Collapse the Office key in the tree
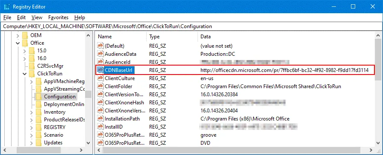The height and width of the screenshot is (155, 383). click(18, 43)
